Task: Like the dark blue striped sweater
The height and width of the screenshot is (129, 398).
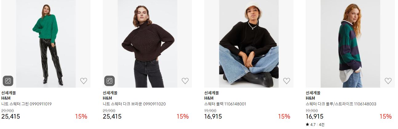Action: [388, 81]
